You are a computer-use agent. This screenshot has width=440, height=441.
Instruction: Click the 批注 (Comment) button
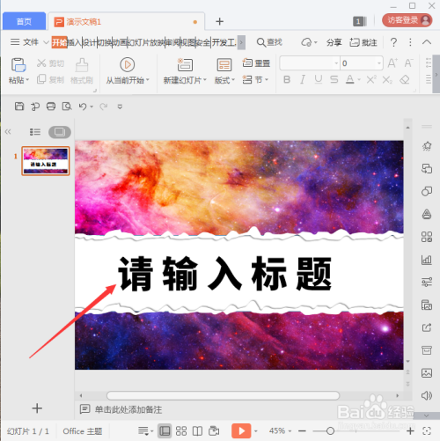(x=363, y=42)
